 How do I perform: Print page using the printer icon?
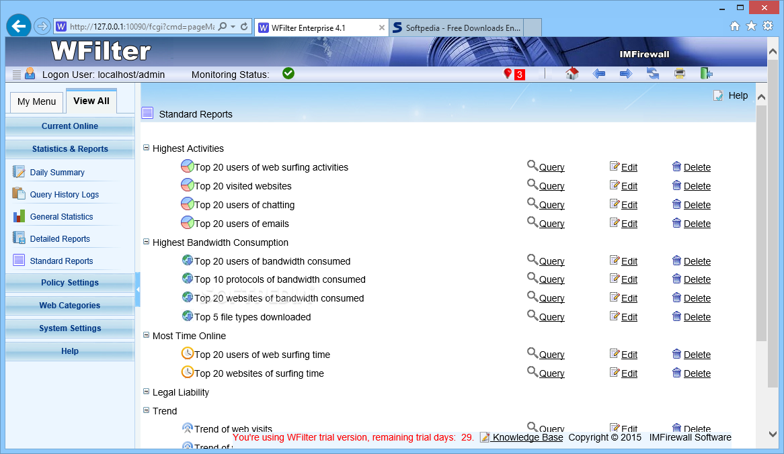tap(680, 74)
